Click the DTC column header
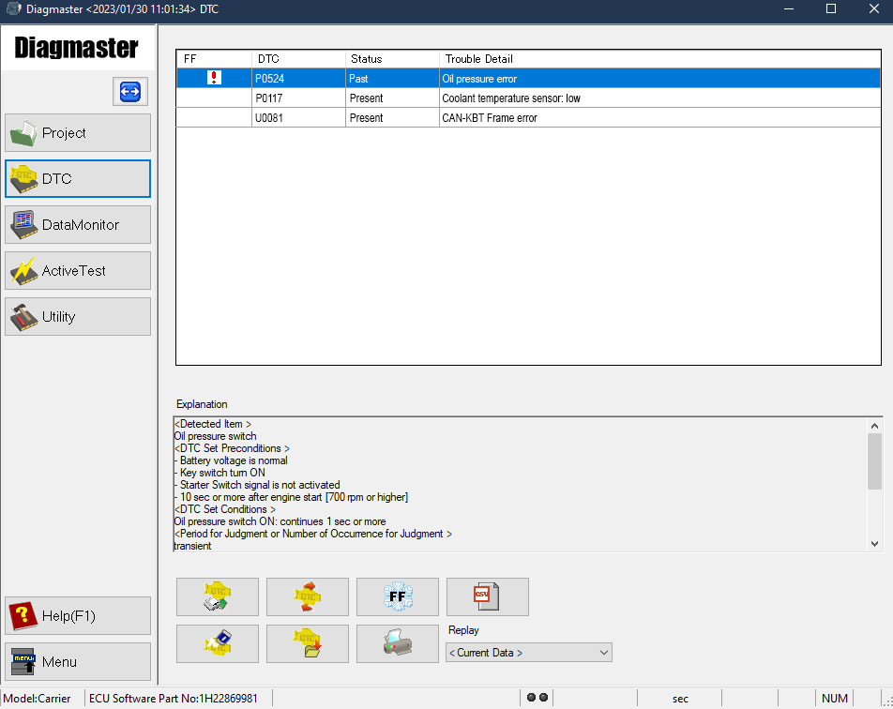This screenshot has width=893, height=709. pyautogui.click(x=299, y=59)
